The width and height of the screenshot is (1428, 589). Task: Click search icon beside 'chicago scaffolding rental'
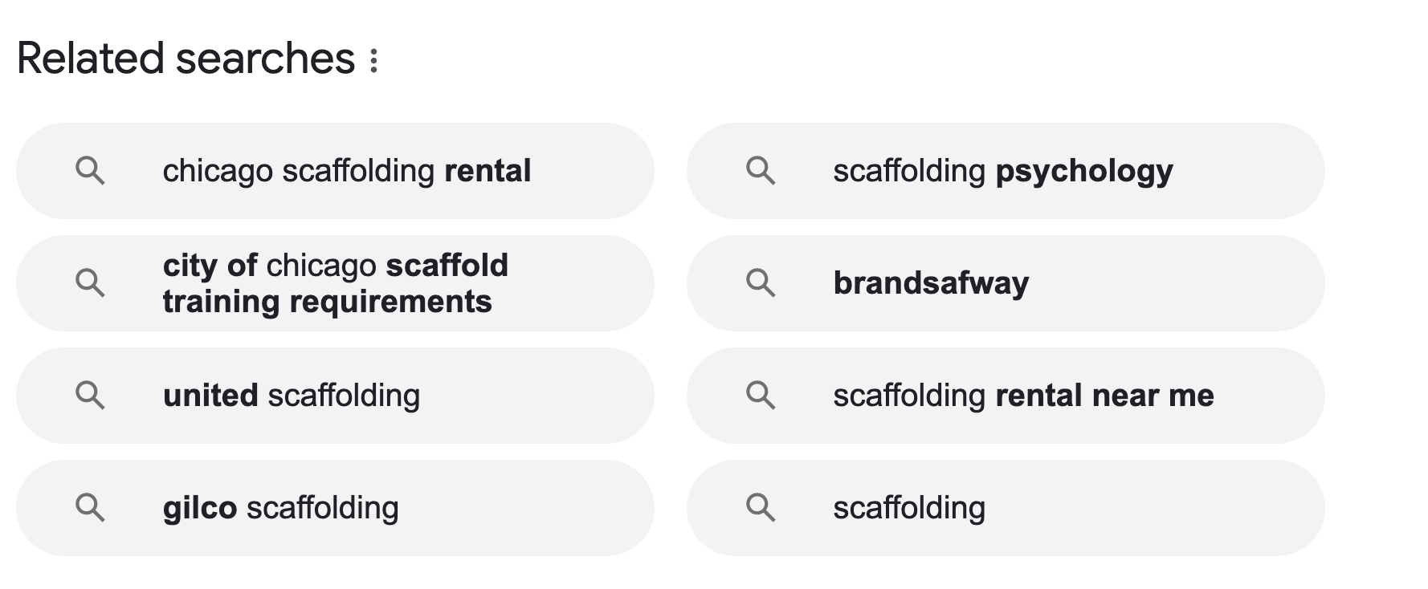[89, 171]
